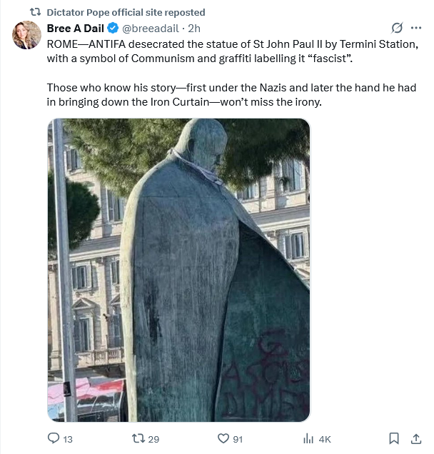Viewport: 434px width, 454px height.
Task: Click the reply speech bubble icon
Action: pyautogui.click(x=54, y=438)
